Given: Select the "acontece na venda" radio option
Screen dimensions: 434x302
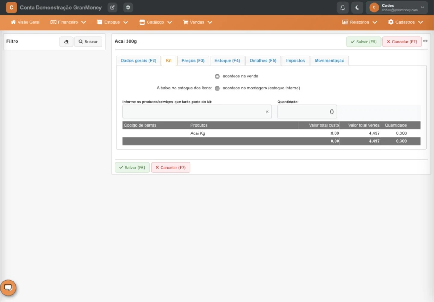Looking at the screenshot, I should [217, 76].
